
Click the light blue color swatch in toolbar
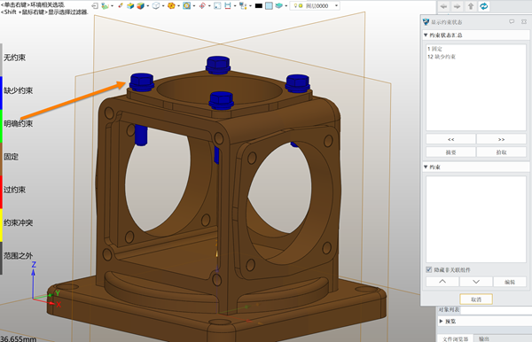(269, 6)
